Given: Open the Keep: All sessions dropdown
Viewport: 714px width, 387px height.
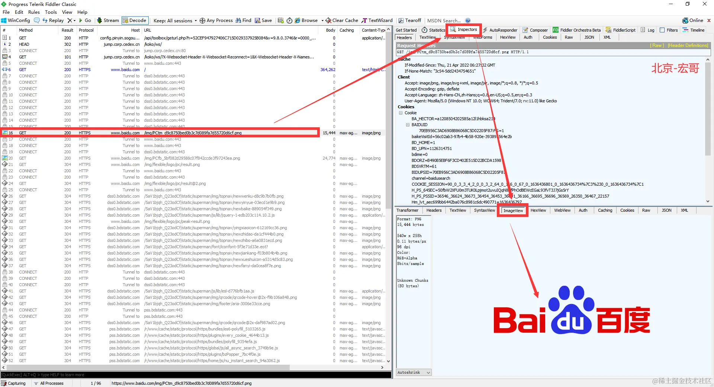Looking at the screenshot, I should [175, 20].
